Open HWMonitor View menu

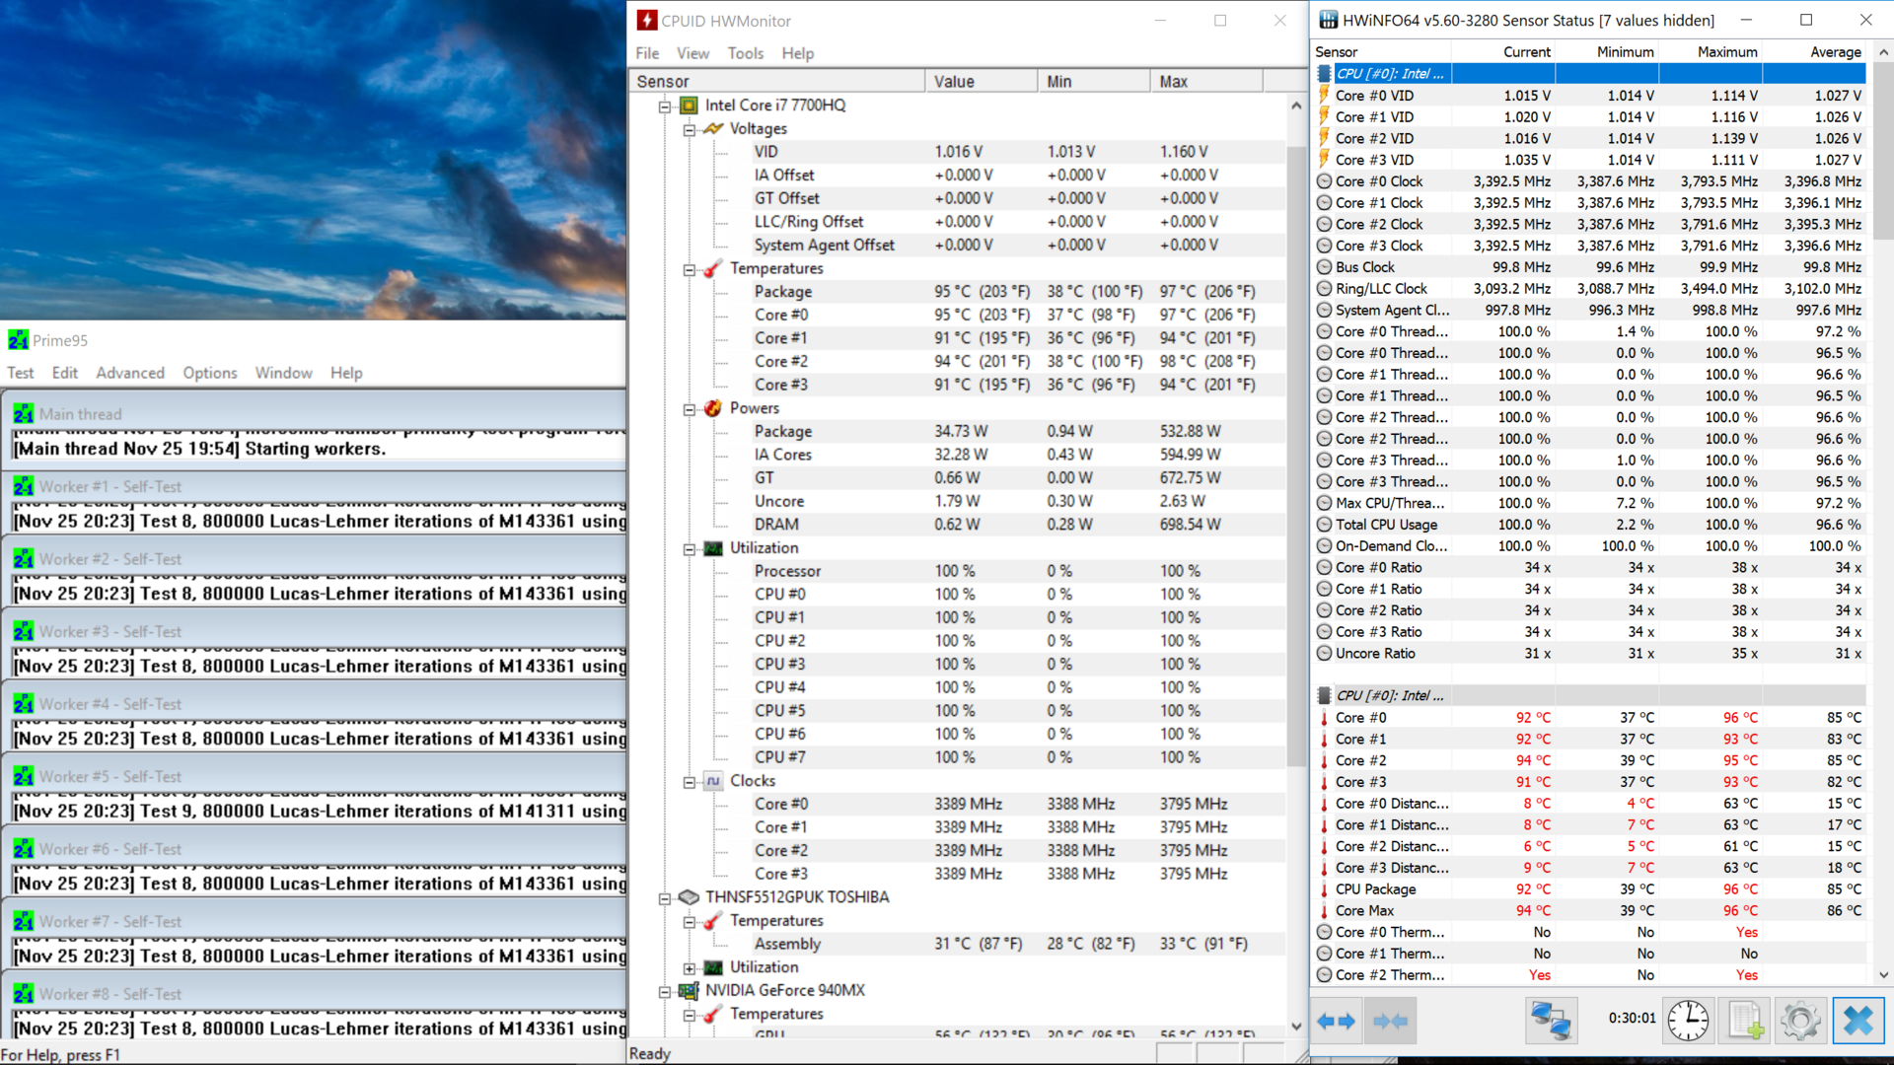pos(692,53)
